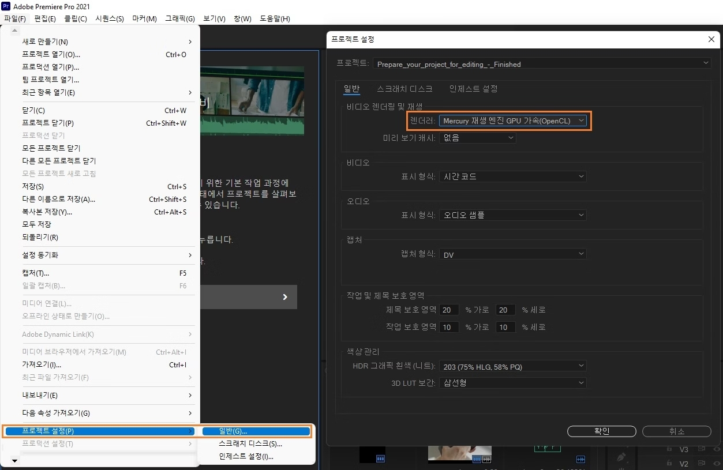The image size is (723, 470).
Task: Open the 보기 menu
Action: [215, 18]
